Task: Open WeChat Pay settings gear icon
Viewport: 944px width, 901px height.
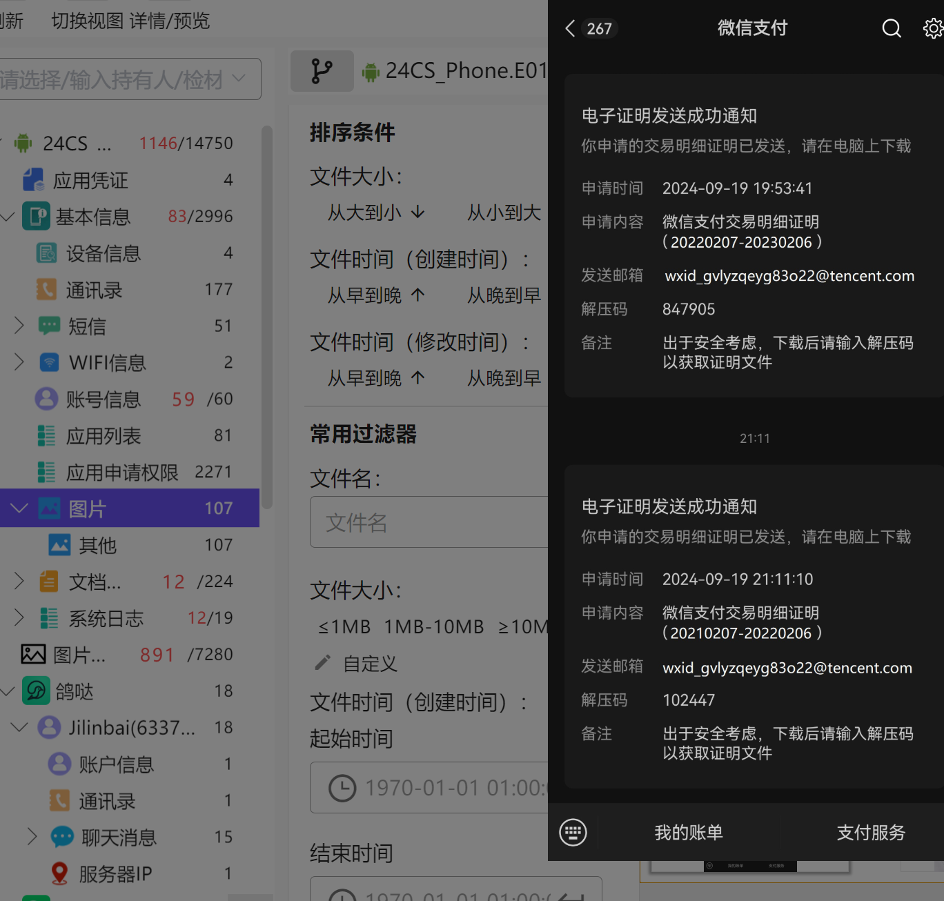Action: click(x=932, y=28)
